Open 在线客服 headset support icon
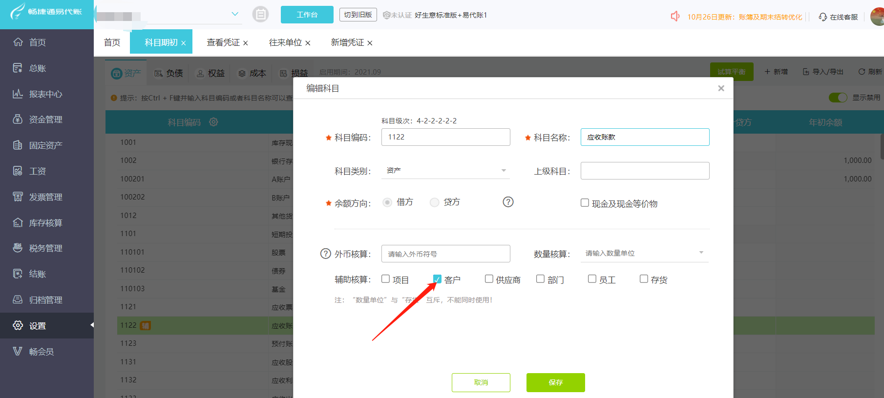 click(823, 17)
